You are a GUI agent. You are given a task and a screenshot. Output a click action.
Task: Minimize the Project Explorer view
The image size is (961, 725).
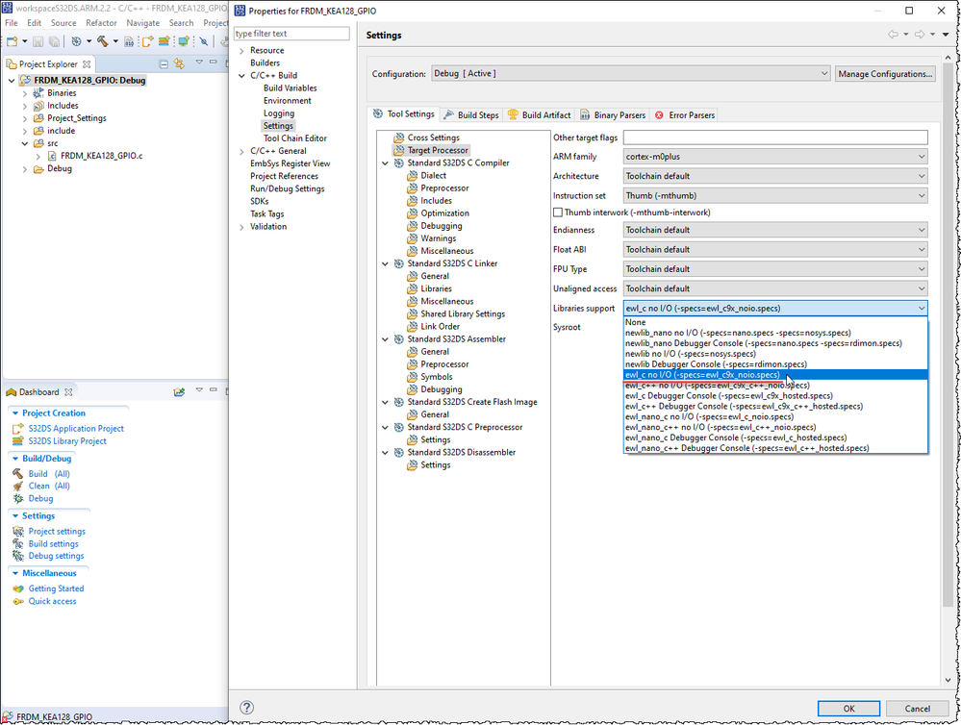(x=214, y=62)
